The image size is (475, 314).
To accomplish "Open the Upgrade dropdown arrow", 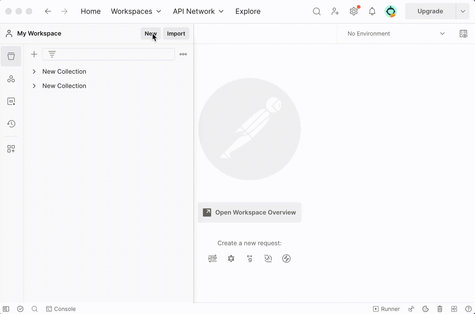I will click(x=463, y=11).
